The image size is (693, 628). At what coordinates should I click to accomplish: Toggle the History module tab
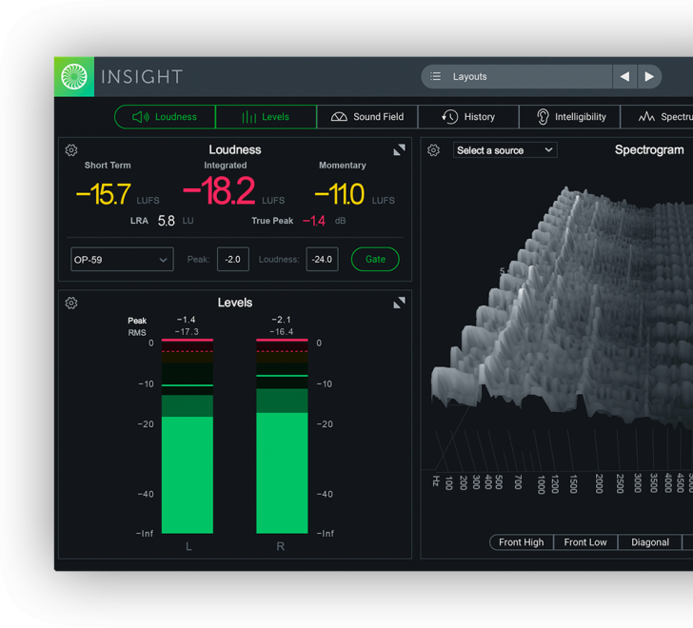pyautogui.click(x=468, y=117)
